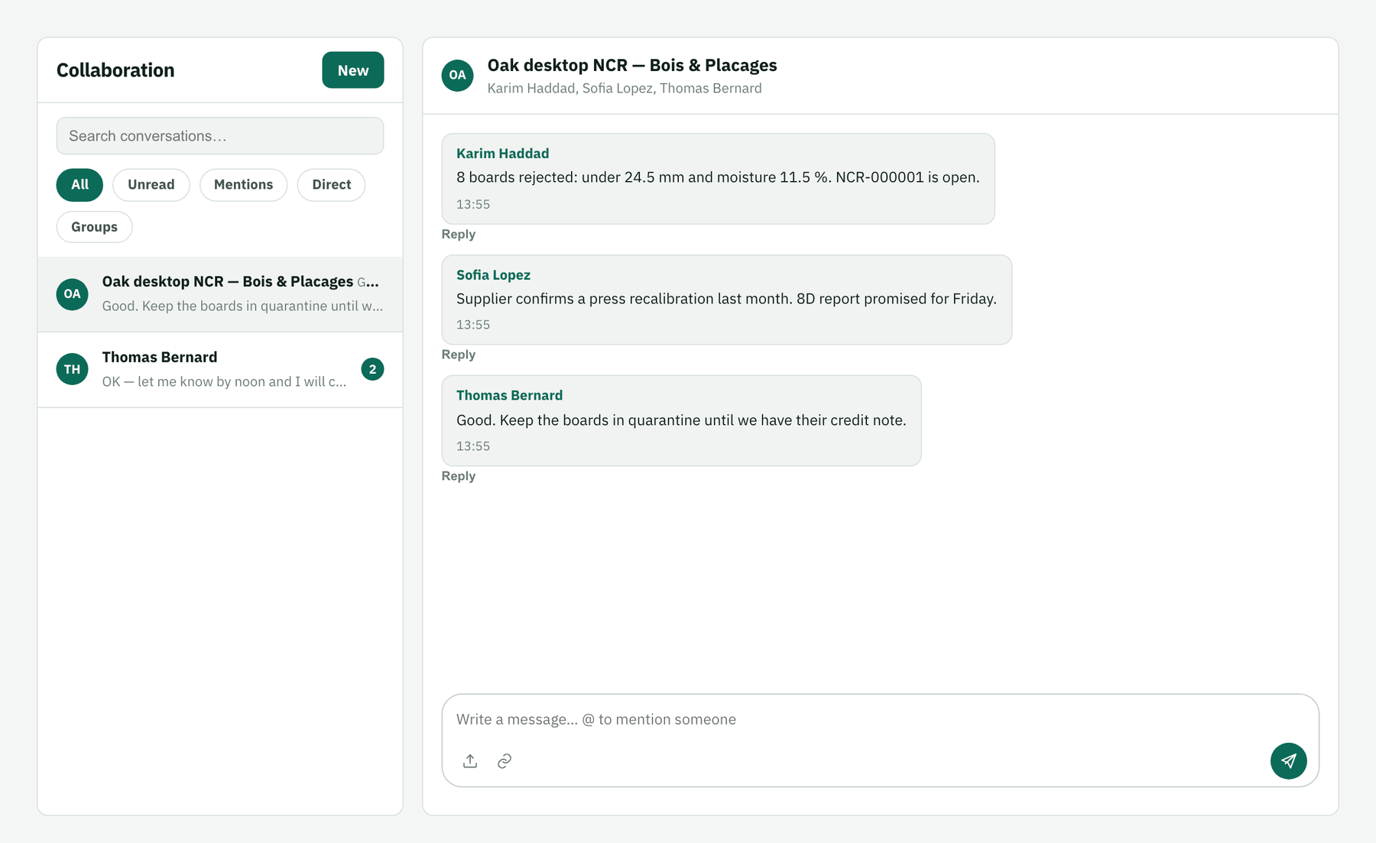This screenshot has height=843, width=1376.
Task: Filter to Direct conversations
Action: (331, 185)
